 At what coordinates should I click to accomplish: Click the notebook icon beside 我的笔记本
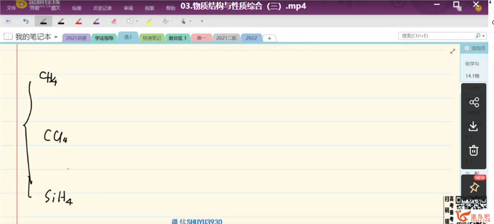[x=8, y=37]
